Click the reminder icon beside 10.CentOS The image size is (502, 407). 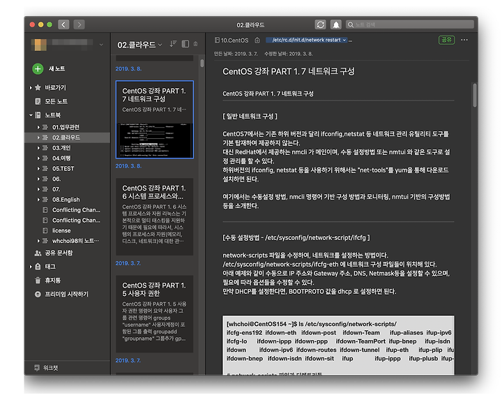(x=257, y=40)
